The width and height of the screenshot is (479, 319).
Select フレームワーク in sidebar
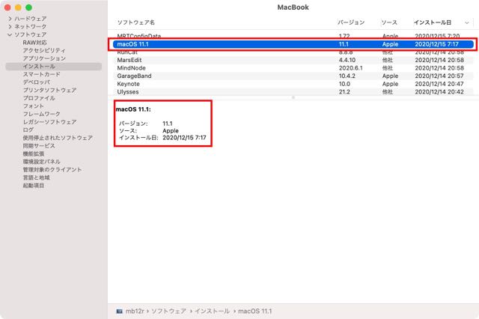point(42,114)
